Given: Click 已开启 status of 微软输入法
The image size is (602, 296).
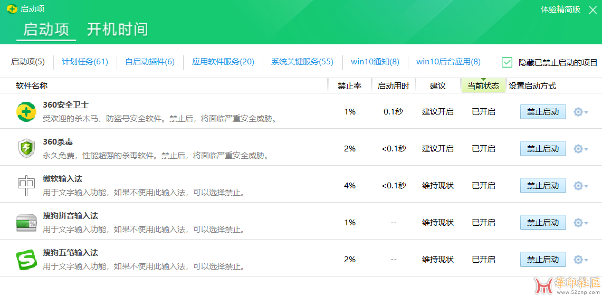Looking at the screenshot, I should tap(483, 185).
